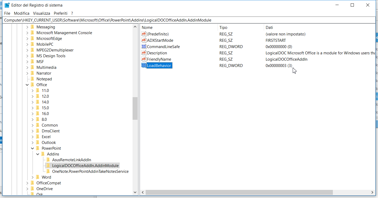Click REG_DWORD type of CommandLineSafe row
Viewport: 378px width, 198px height.
231,46
